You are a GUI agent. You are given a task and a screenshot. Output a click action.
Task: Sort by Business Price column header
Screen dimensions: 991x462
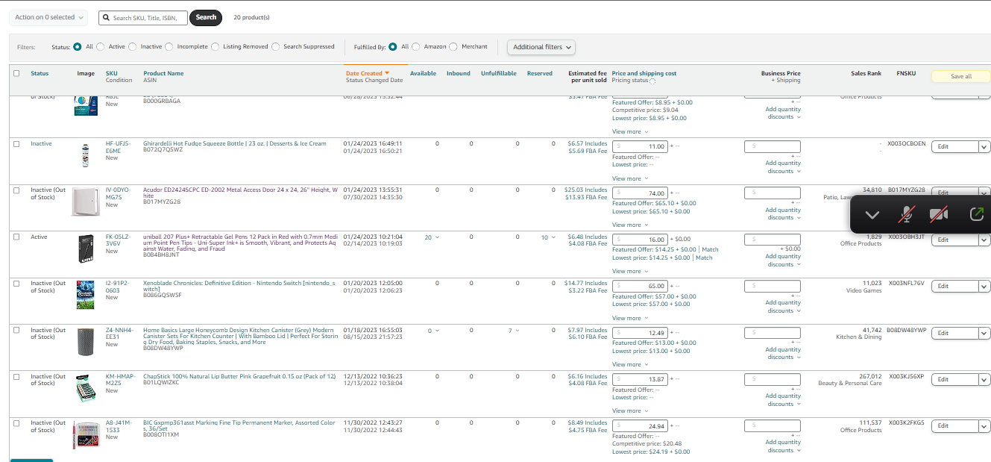click(x=781, y=73)
